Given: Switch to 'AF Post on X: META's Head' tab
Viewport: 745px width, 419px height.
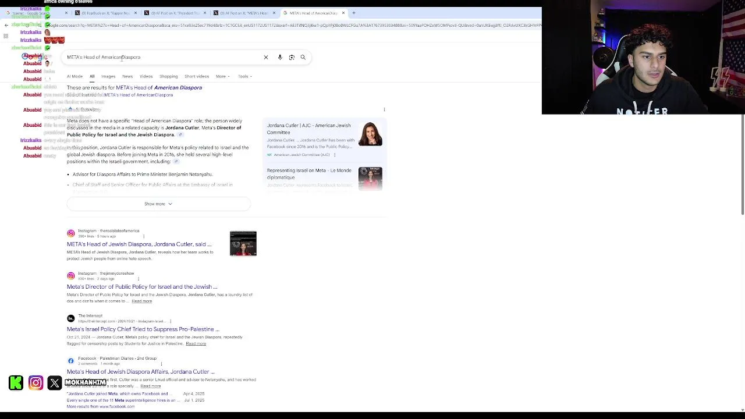Looking at the screenshot, I should coord(244,13).
